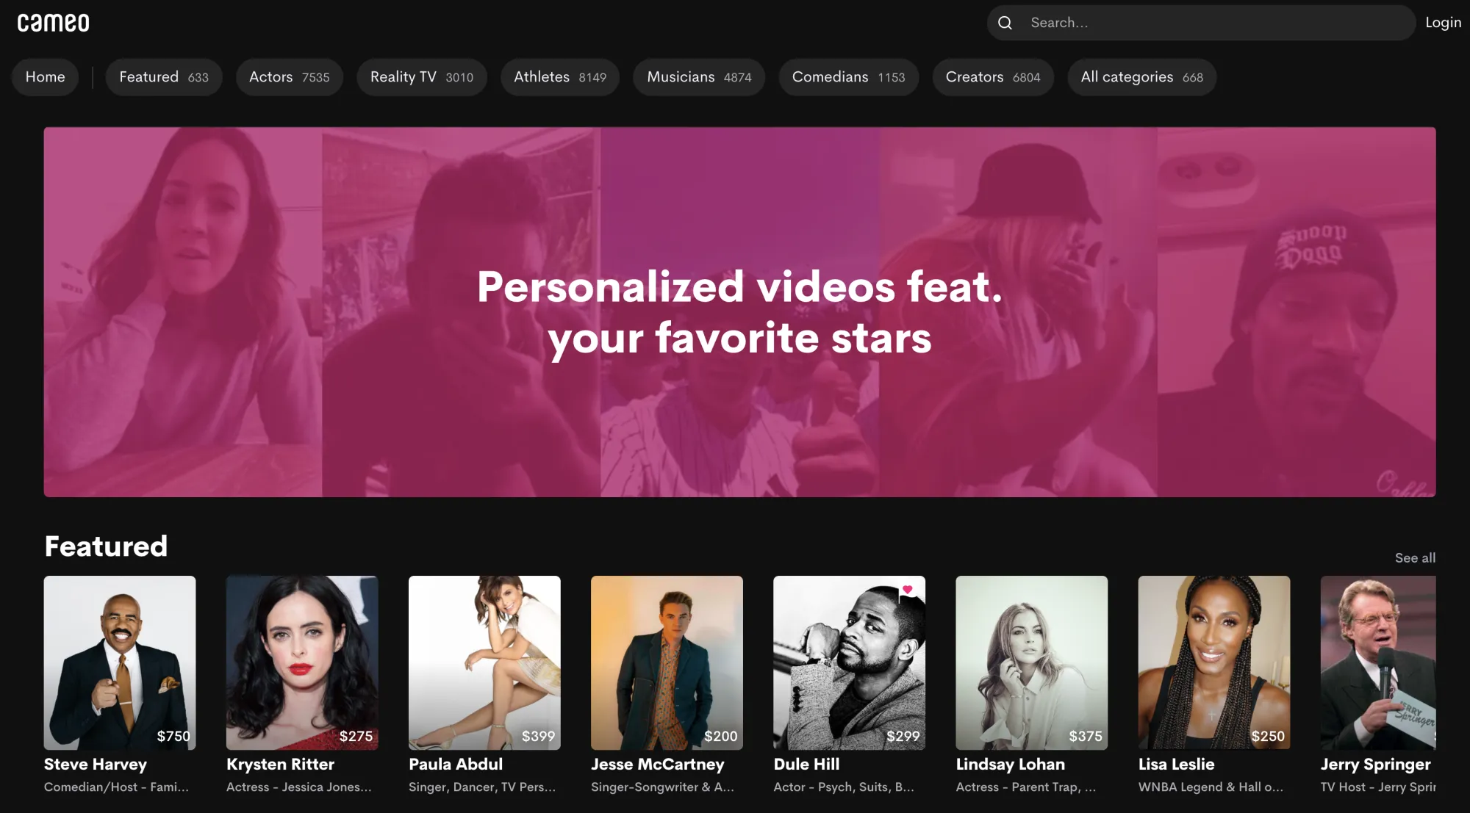Click the Dule Hill name link
1470x813 pixels.
tap(806, 765)
